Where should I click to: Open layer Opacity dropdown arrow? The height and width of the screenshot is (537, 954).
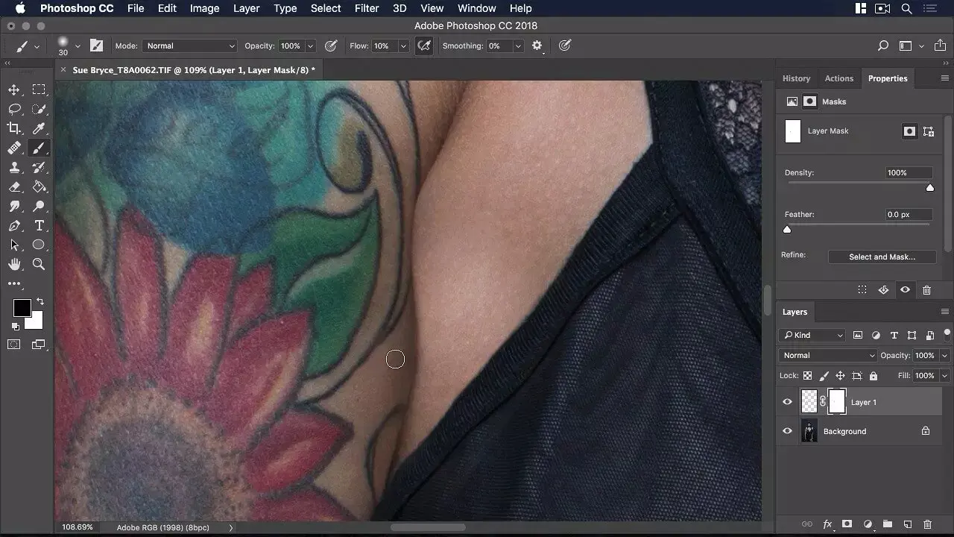coord(944,356)
